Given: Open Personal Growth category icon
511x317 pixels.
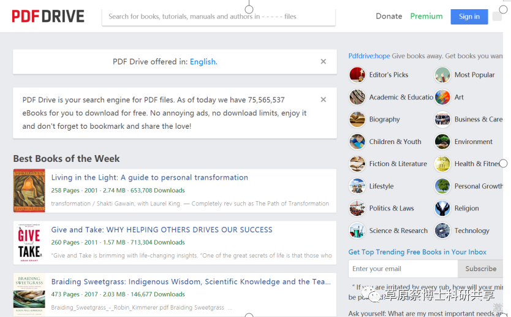Looking at the screenshot, I should [442, 186].
